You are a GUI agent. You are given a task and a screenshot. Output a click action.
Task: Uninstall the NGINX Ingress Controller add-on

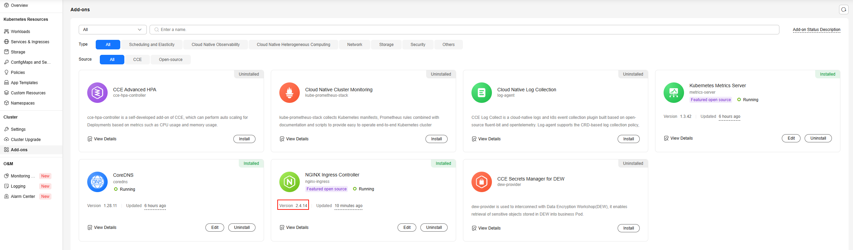tap(434, 228)
